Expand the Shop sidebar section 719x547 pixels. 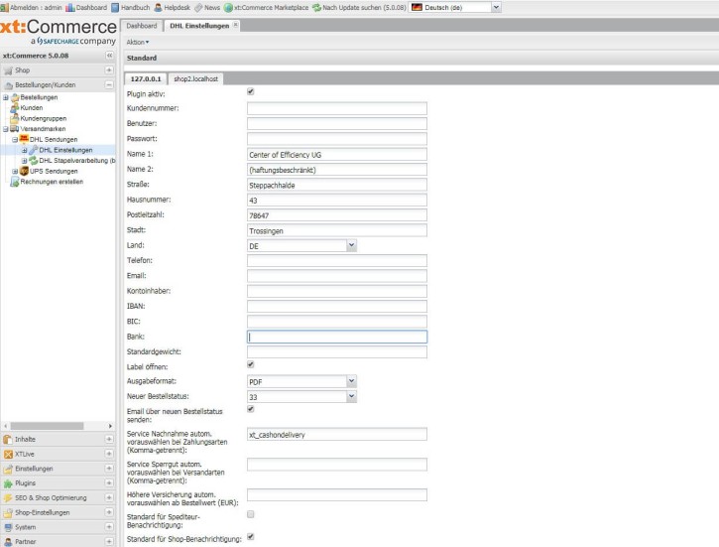[109, 70]
